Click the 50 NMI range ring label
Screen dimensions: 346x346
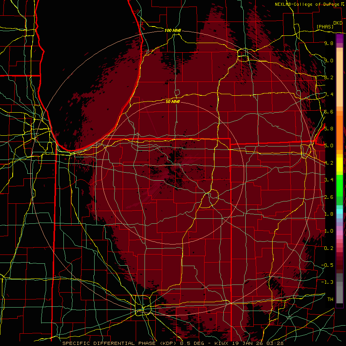(173, 101)
